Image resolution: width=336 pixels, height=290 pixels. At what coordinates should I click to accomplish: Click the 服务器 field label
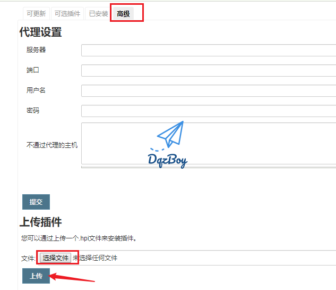36,50
